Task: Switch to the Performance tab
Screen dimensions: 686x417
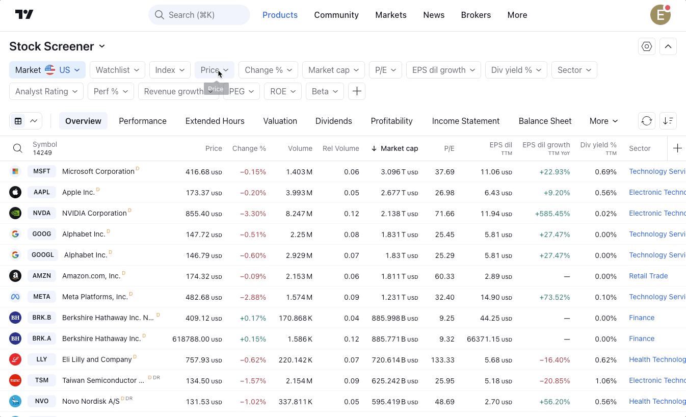Action: [x=143, y=121]
